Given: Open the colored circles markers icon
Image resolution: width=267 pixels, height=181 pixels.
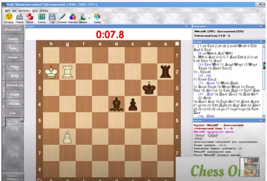Looking at the screenshot, I should (73, 17).
